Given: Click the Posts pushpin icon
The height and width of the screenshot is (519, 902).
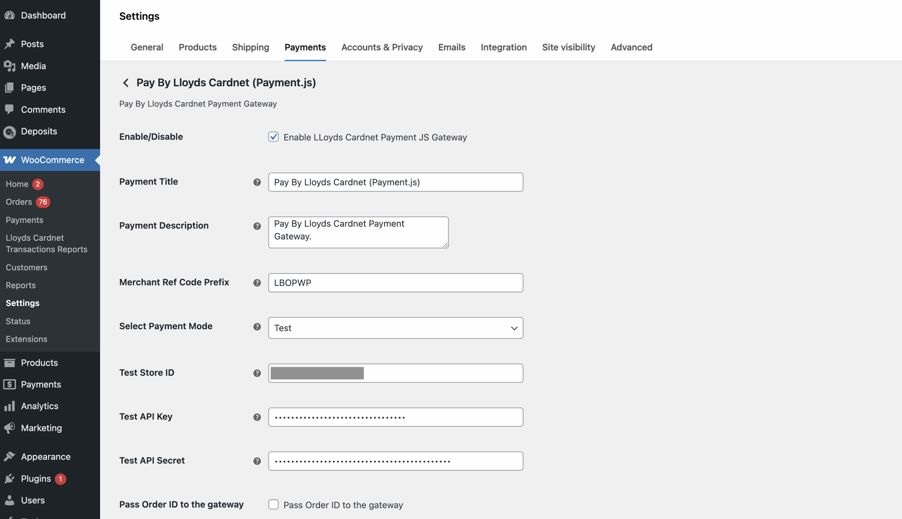Looking at the screenshot, I should (10, 44).
